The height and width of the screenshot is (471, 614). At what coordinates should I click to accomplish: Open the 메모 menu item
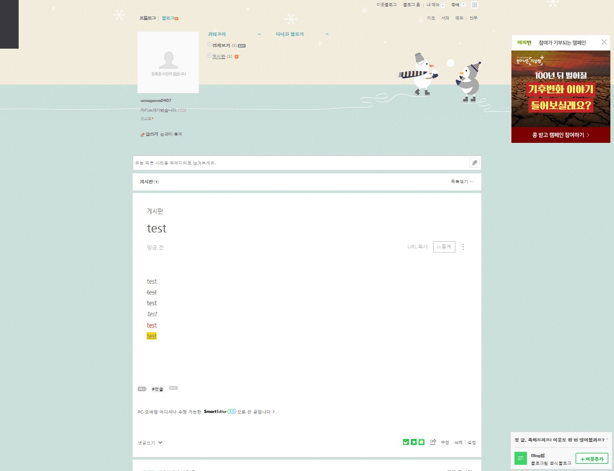point(459,18)
